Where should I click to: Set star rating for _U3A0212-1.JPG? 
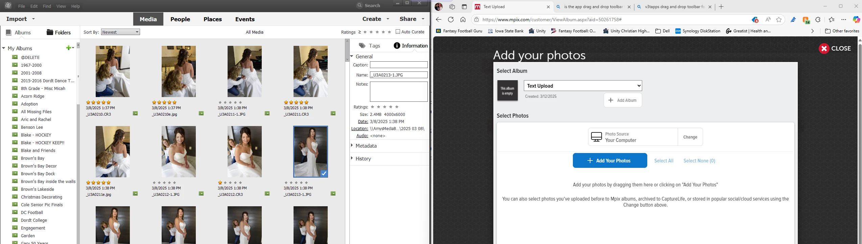[x=164, y=183]
